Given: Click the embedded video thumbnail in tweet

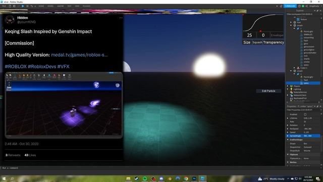Looking at the screenshot, I should pos(64,105).
